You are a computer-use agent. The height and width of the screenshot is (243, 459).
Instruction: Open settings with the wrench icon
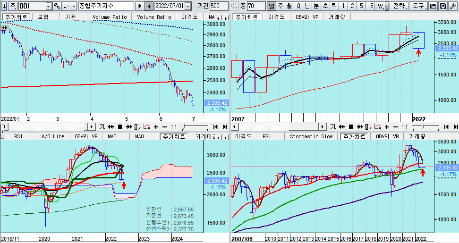(452, 6)
